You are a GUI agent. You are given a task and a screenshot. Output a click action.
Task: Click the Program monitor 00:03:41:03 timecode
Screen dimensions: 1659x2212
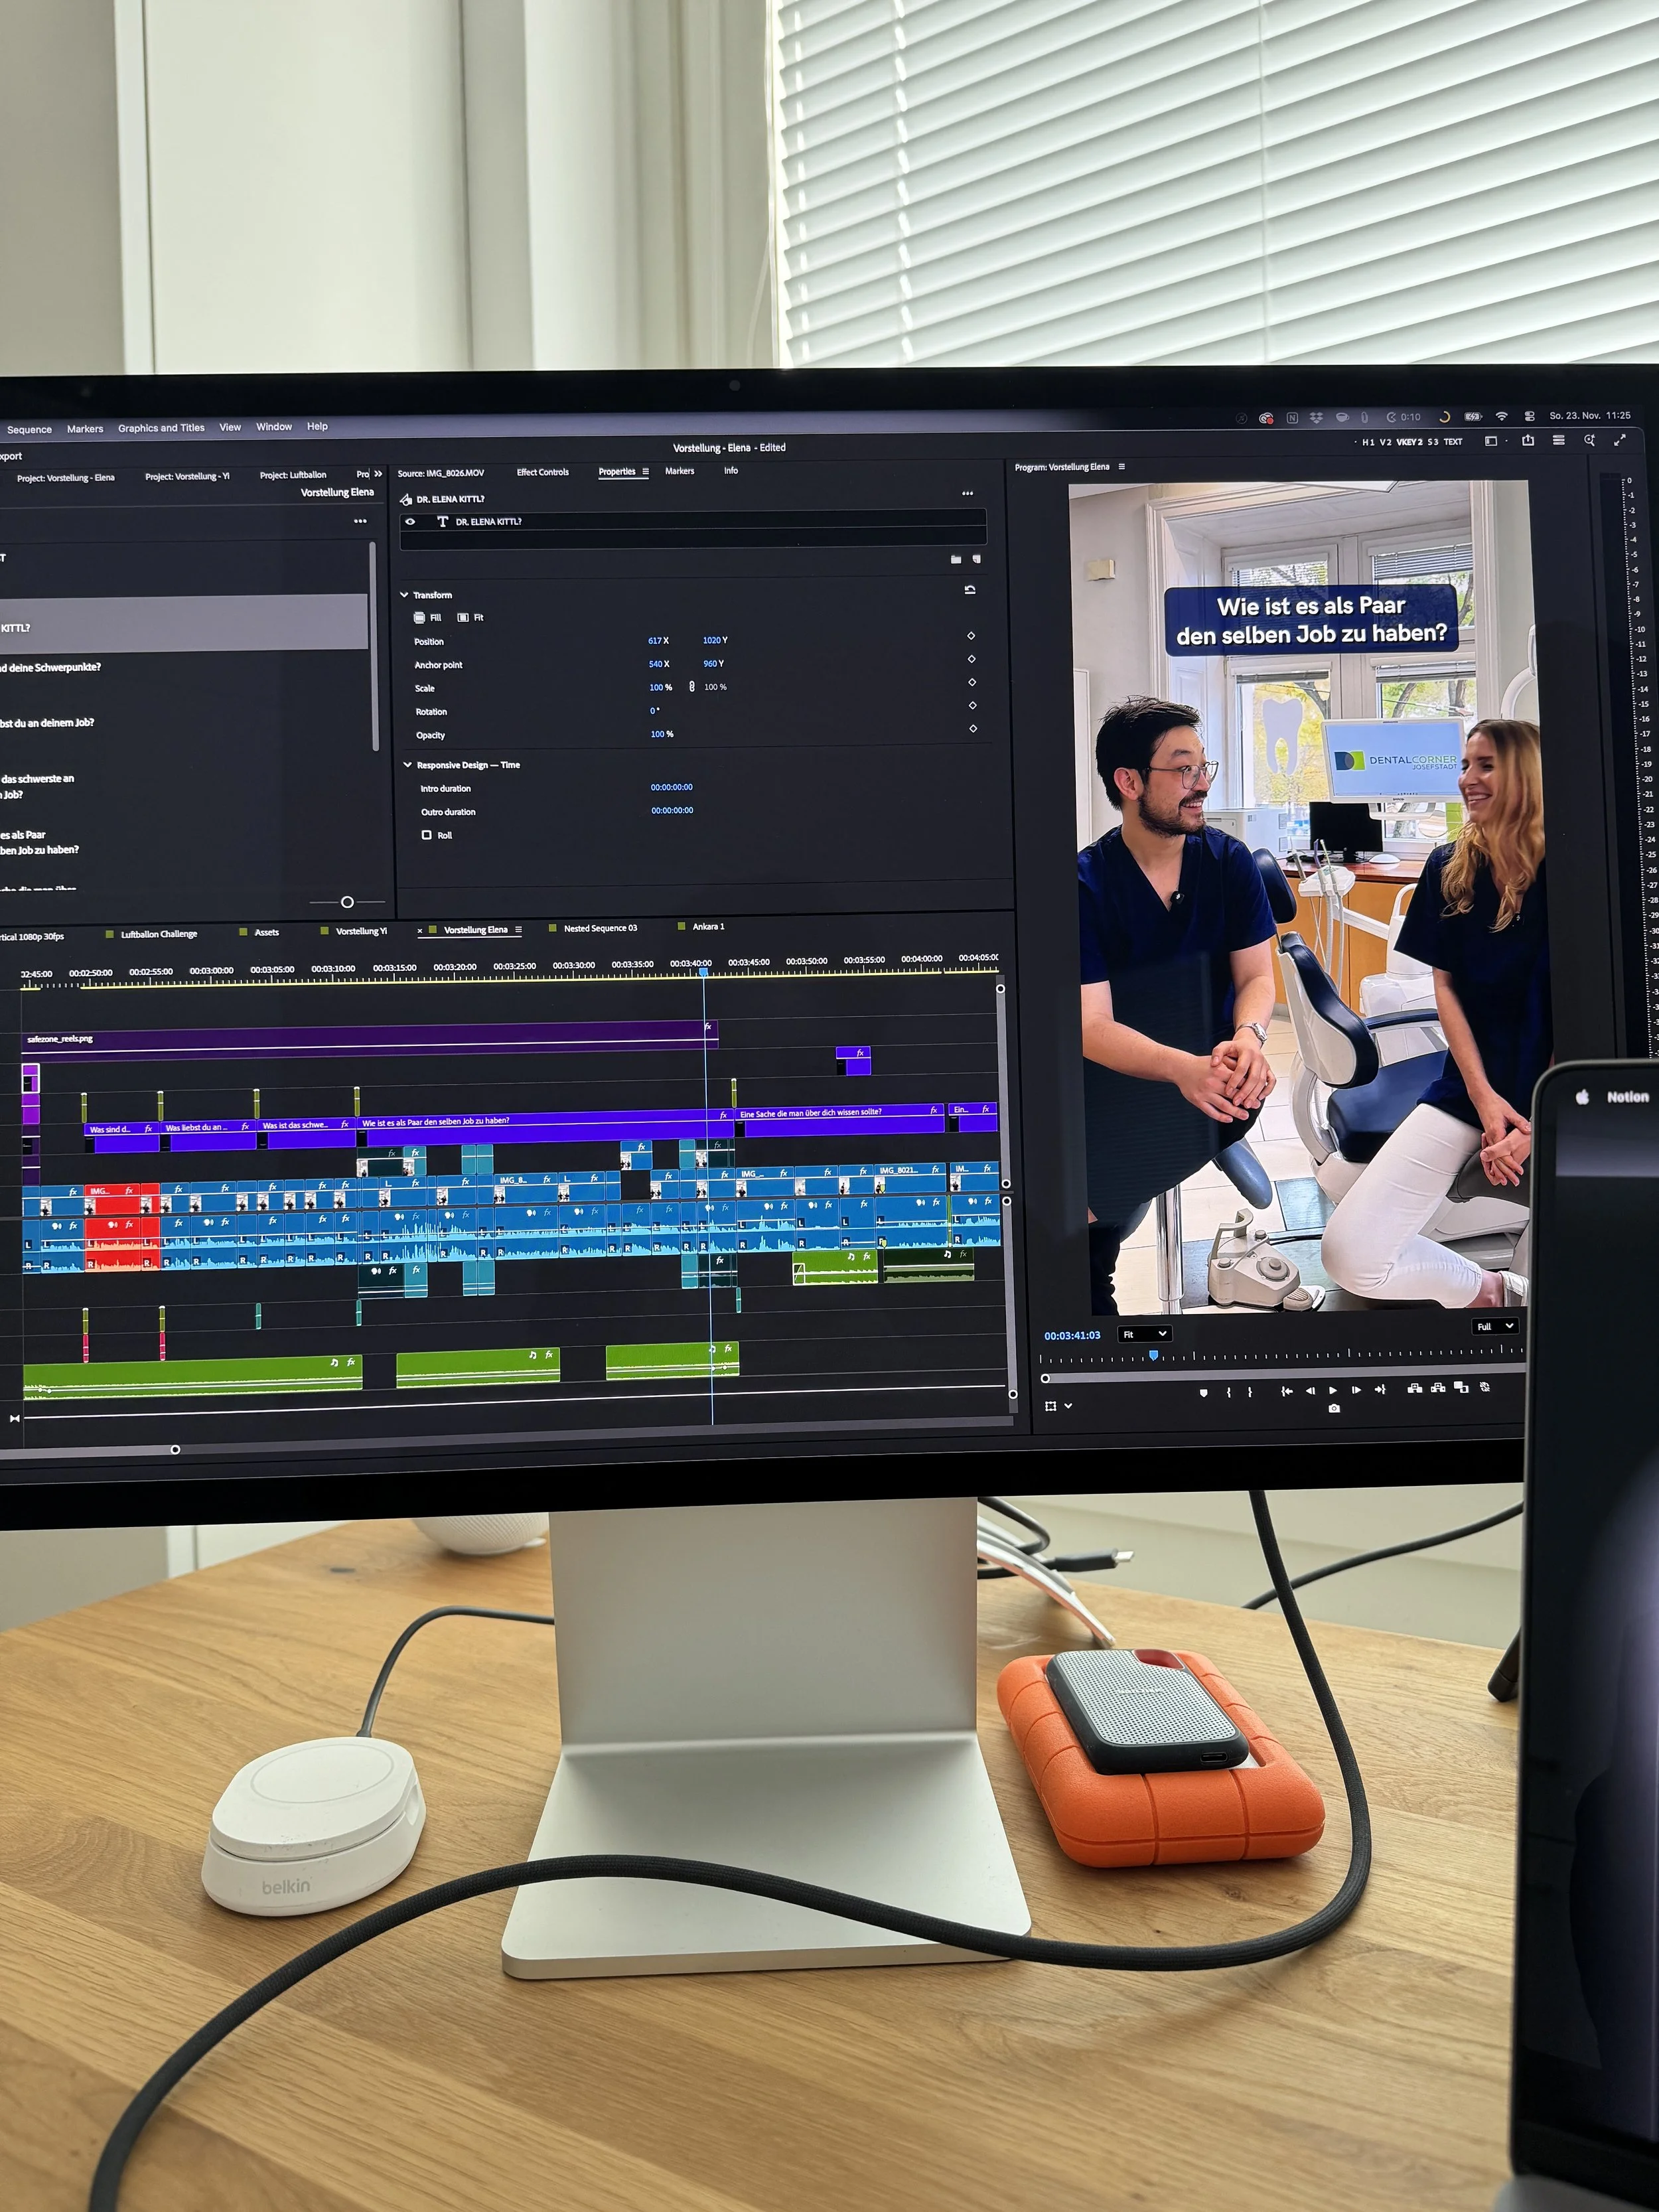click(1072, 1336)
